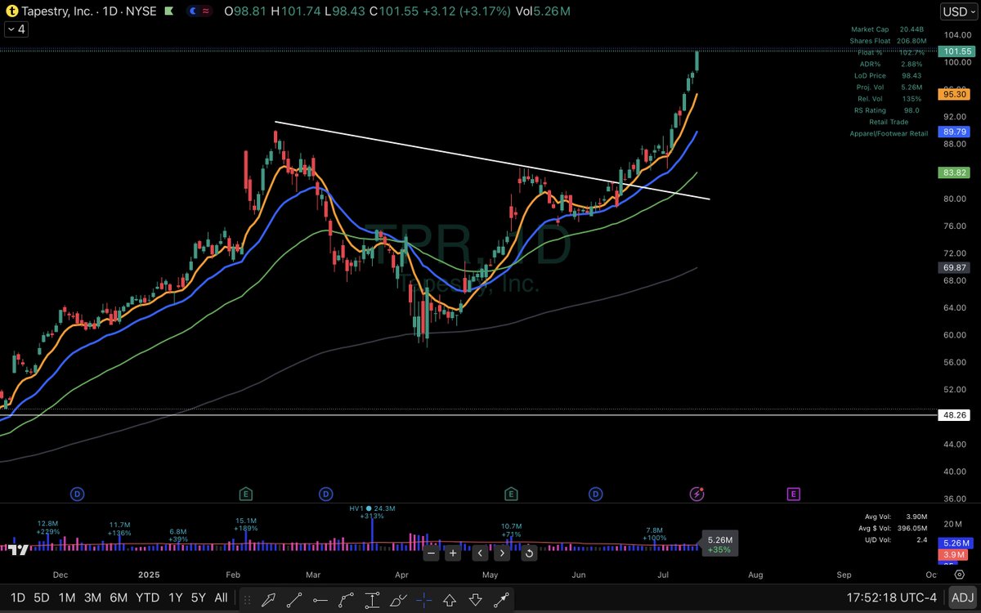
Task: Click the RS Rating 98.0 value
Action: click(912, 110)
